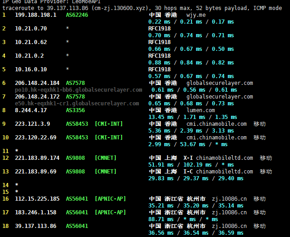
Task: Select latency value 88.71 ms
Action: tap(161, 219)
